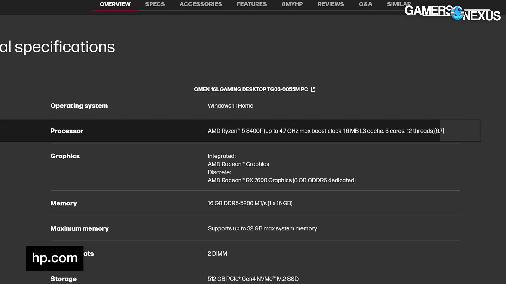Click the Windows 11 Home value
This screenshot has height=284, width=506.
coord(231,106)
